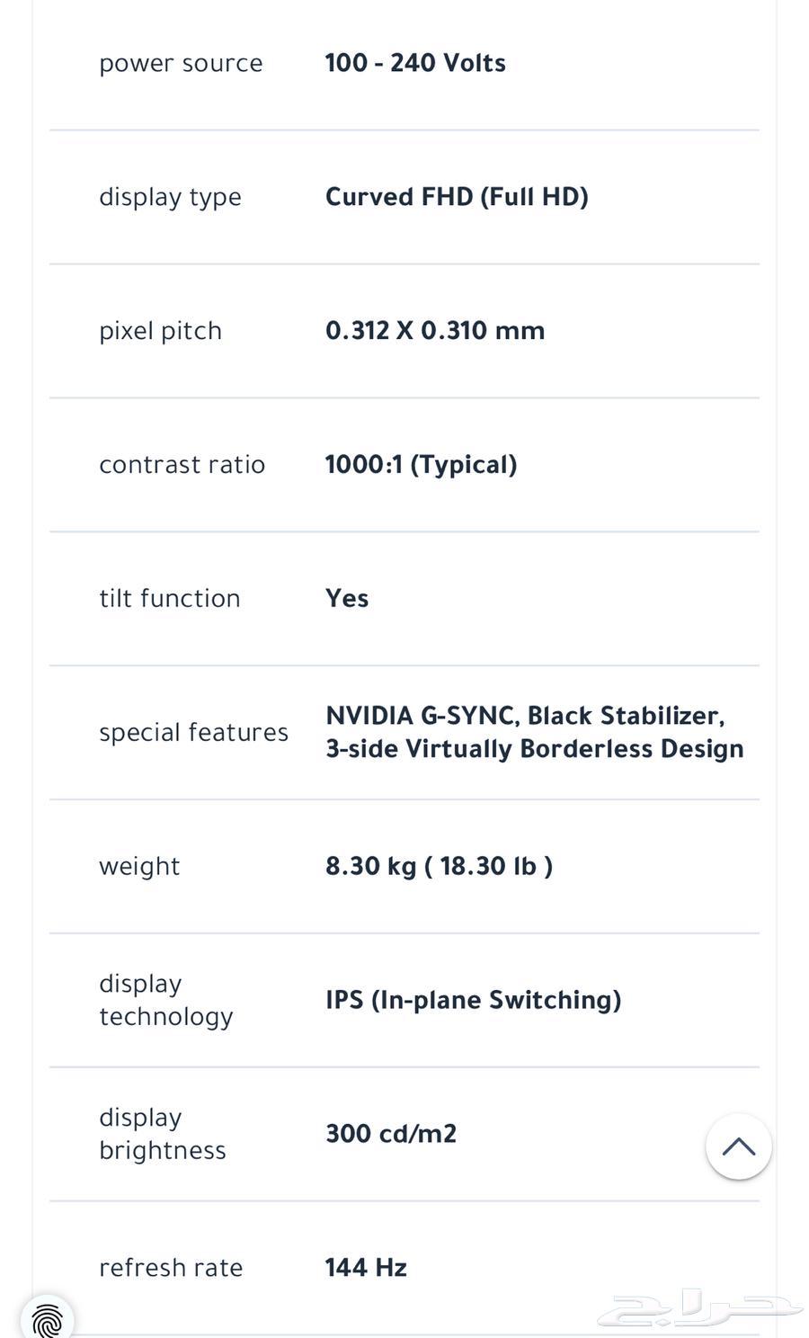Screen dimensions: 809x1338
Task: Select the 300 cd/m2 brightness value
Action: click(391, 1134)
